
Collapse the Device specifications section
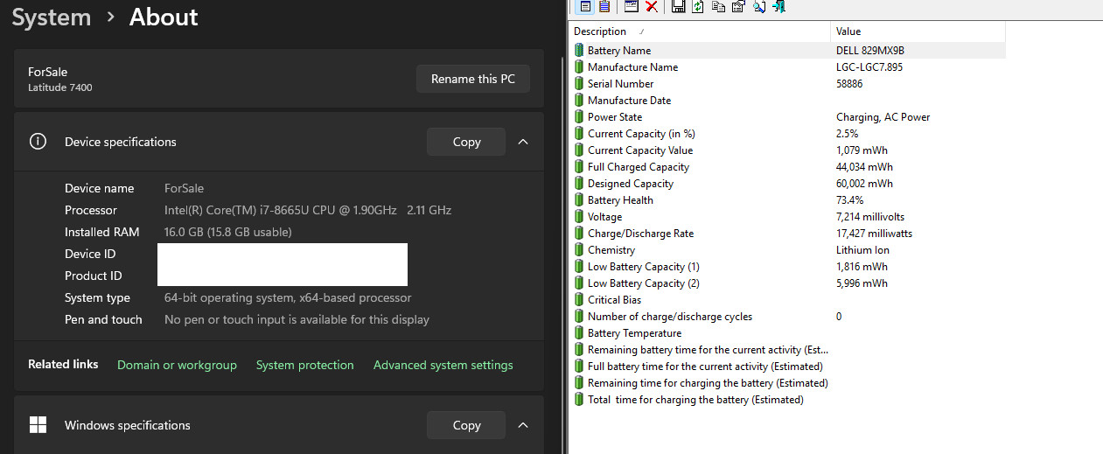click(523, 142)
